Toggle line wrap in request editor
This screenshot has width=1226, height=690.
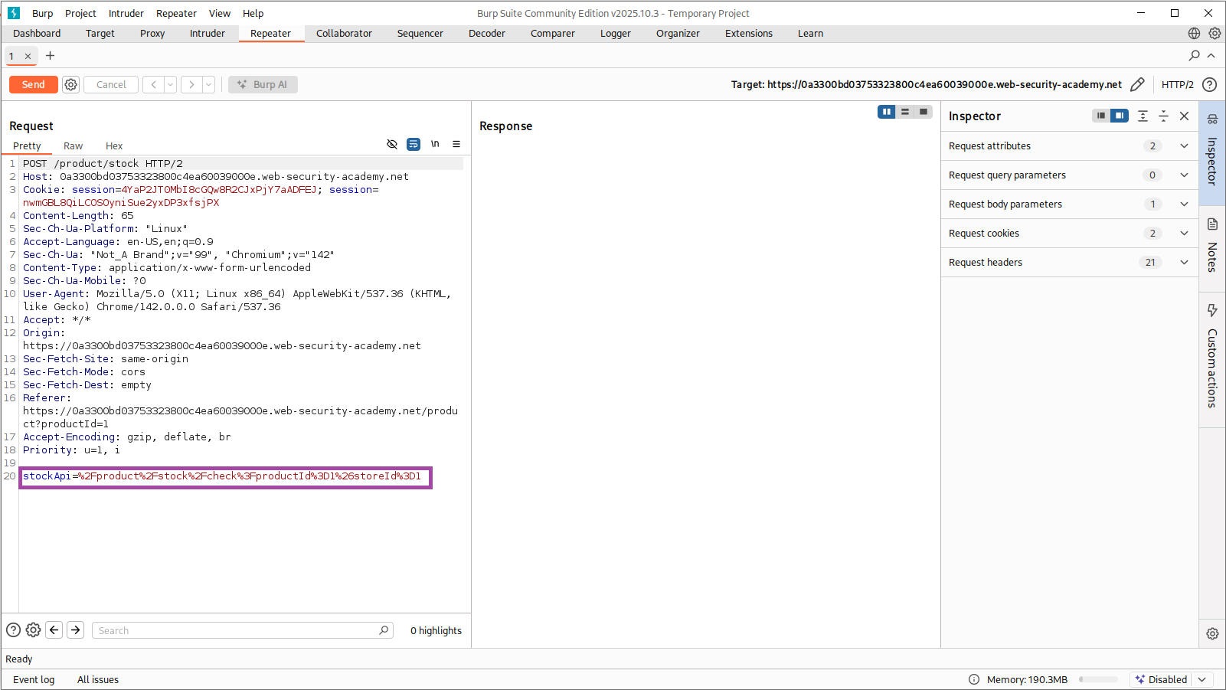tap(414, 144)
